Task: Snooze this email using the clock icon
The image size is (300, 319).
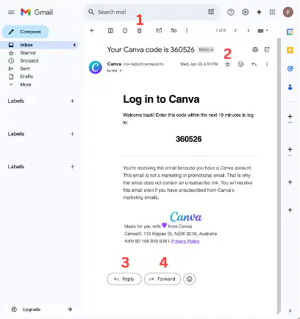Action: pyautogui.click(x=125, y=31)
